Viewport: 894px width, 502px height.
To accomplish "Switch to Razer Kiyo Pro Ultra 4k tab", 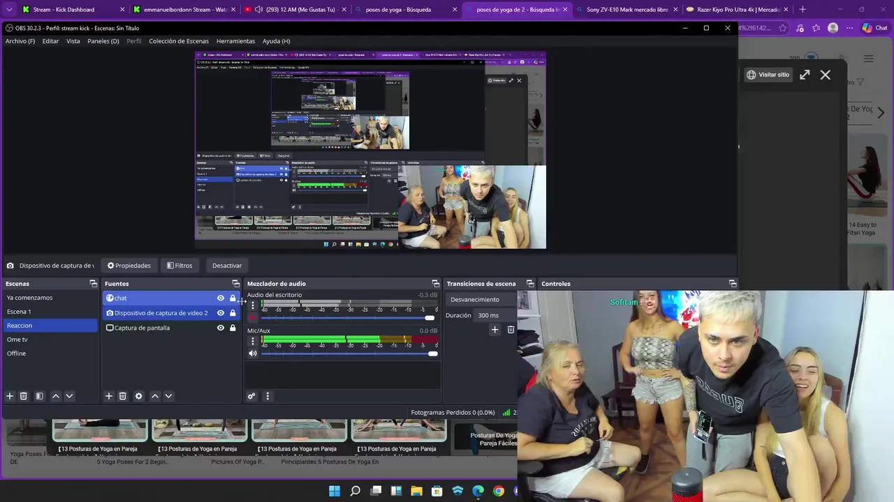I will pyautogui.click(x=736, y=10).
